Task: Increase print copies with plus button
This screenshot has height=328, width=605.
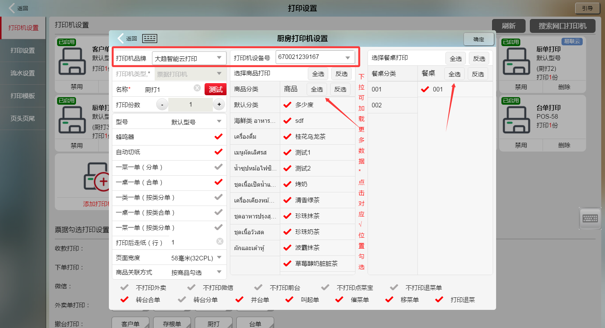Action: [219, 104]
